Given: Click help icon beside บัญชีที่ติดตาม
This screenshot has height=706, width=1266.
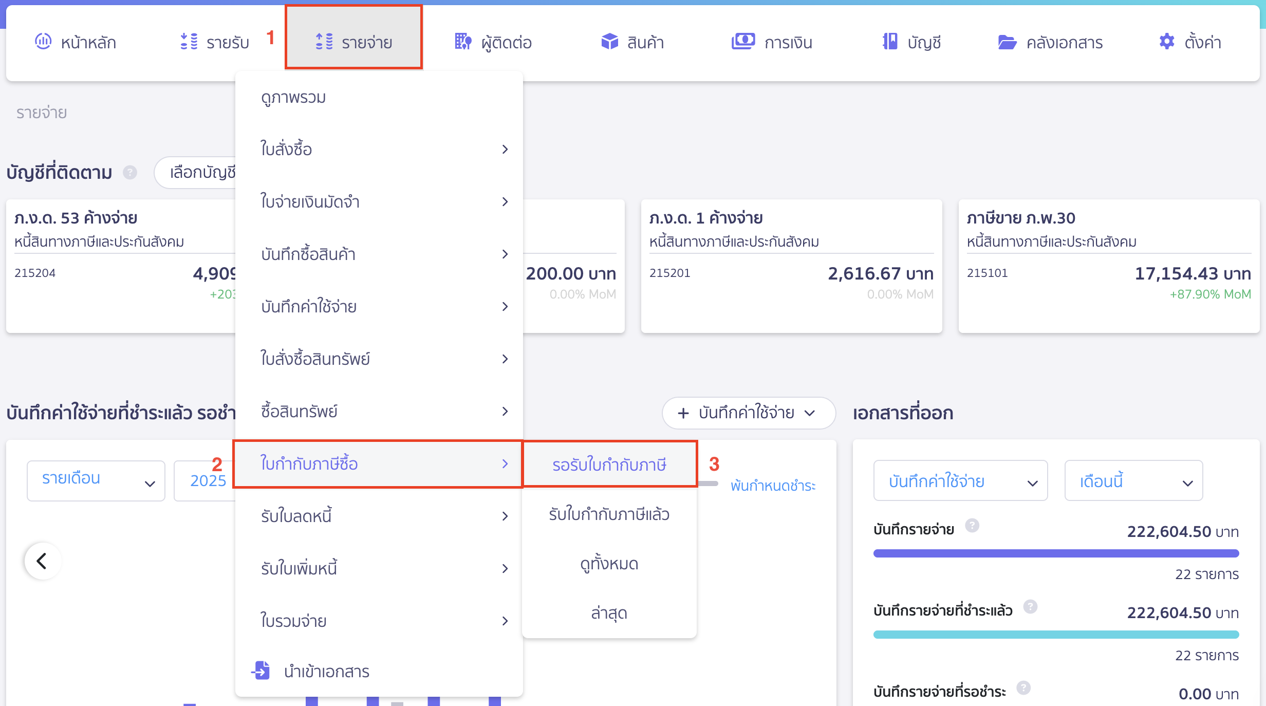Looking at the screenshot, I should click(130, 172).
